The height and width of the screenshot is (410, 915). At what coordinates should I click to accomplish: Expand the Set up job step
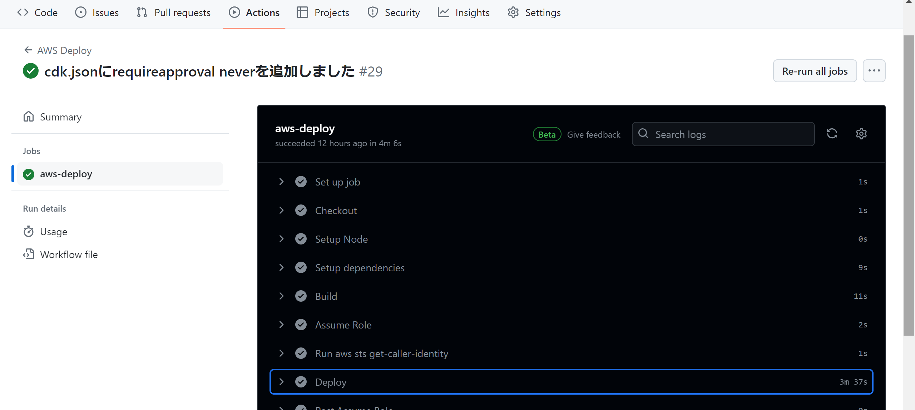pyautogui.click(x=282, y=182)
